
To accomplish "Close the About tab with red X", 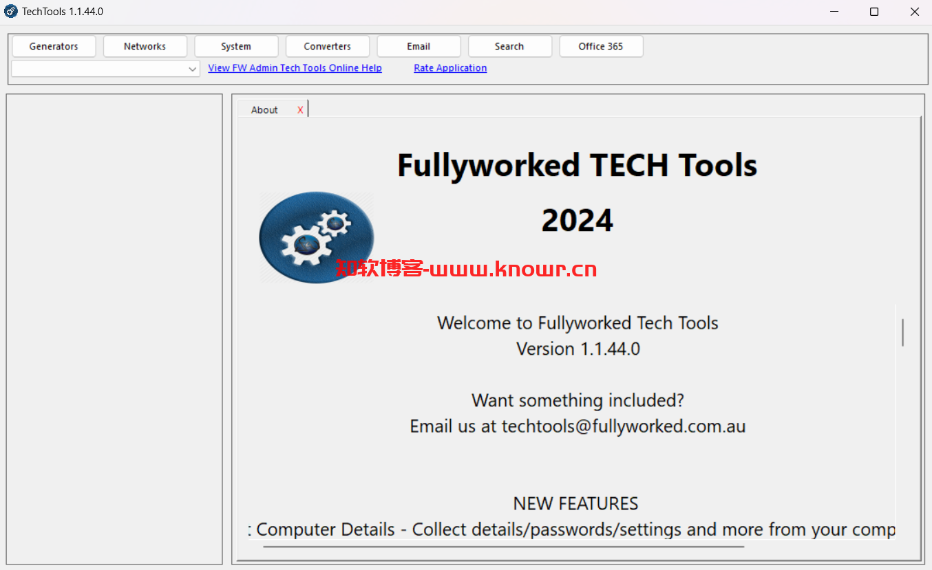I will [x=300, y=110].
